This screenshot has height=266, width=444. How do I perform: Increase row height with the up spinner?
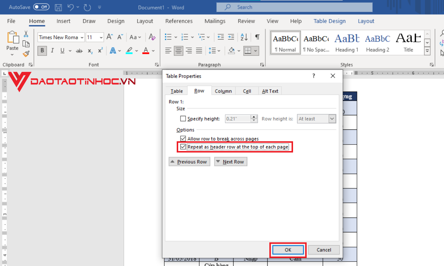pyautogui.click(x=254, y=117)
